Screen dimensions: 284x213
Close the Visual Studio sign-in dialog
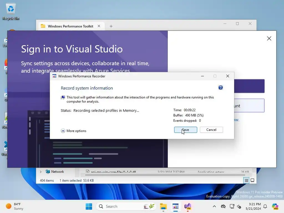pos(269,38)
